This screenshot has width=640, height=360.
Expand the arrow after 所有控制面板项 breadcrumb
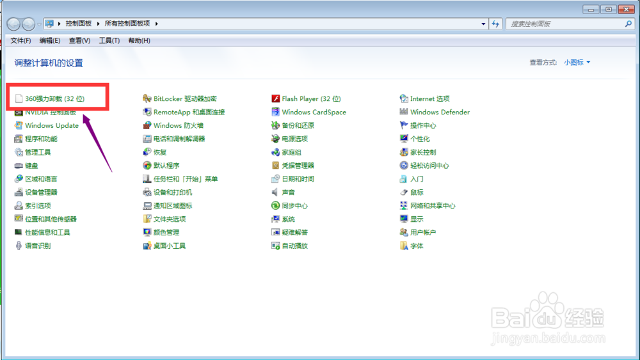pyautogui.click(x=157, y=24)
